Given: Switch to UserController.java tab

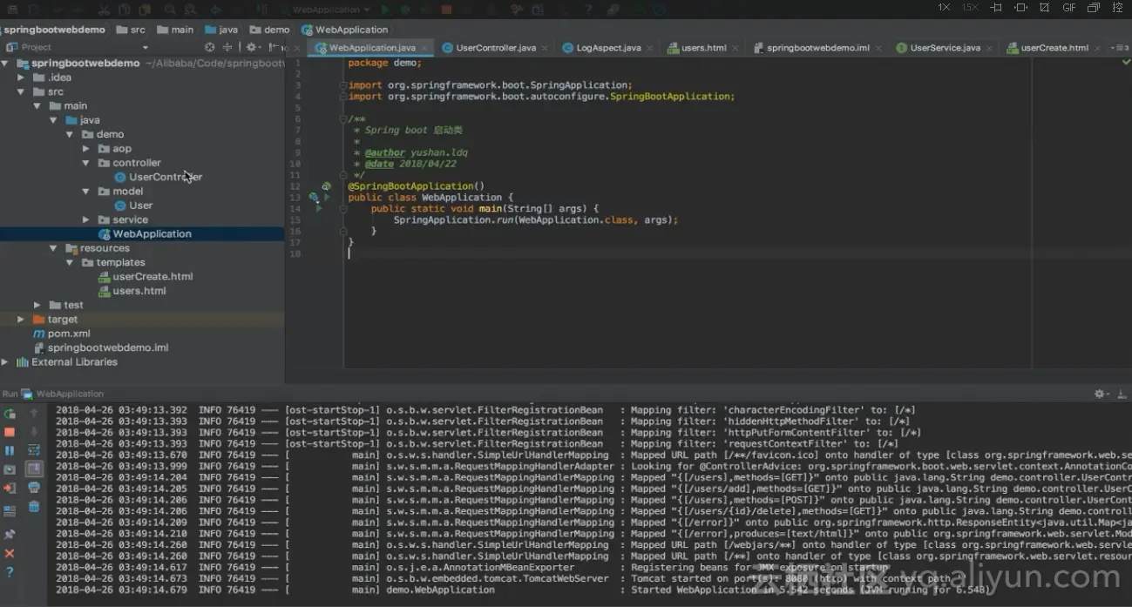Looking at the screenshot, I should tap(495, 48).
